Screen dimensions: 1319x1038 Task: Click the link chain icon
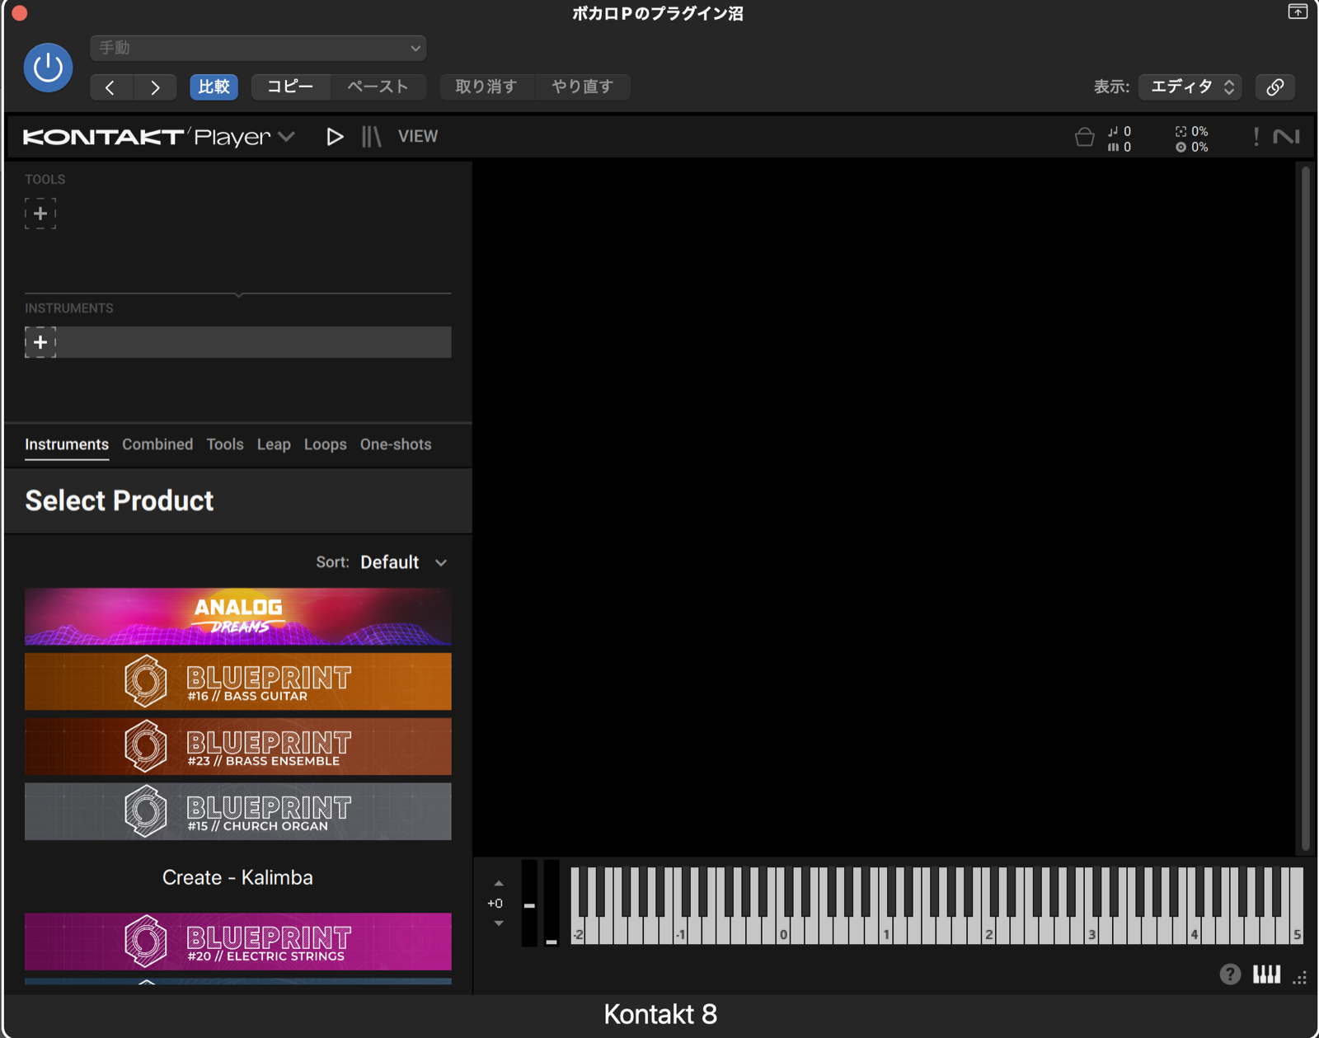coord(1274,87)
